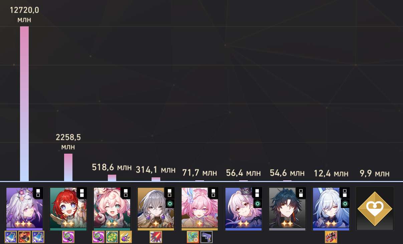Open the gold diamond heart tile
The image size is (403, 244).
tap(375, 209)
